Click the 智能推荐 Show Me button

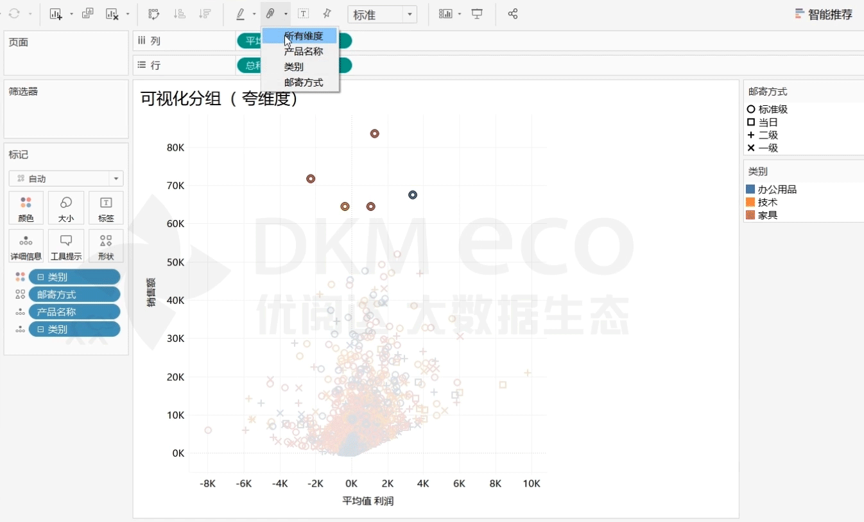pos(824,14)
